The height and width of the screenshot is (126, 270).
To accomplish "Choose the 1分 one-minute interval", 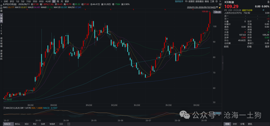I will [x=17, y=1].
